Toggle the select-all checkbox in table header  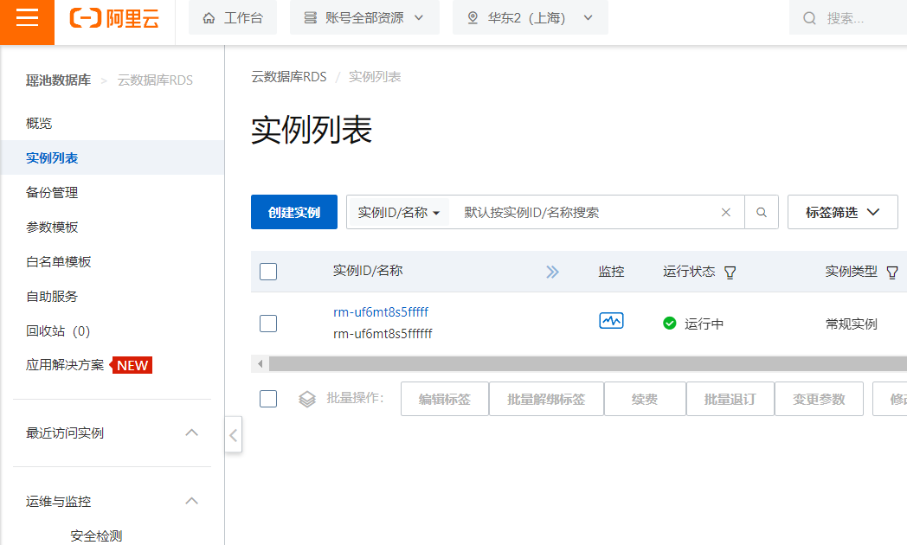[268, 272]
